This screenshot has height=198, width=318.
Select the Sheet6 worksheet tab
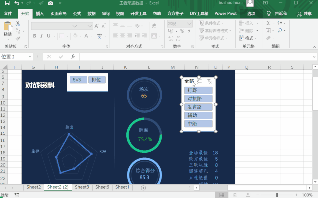point(102,187)
